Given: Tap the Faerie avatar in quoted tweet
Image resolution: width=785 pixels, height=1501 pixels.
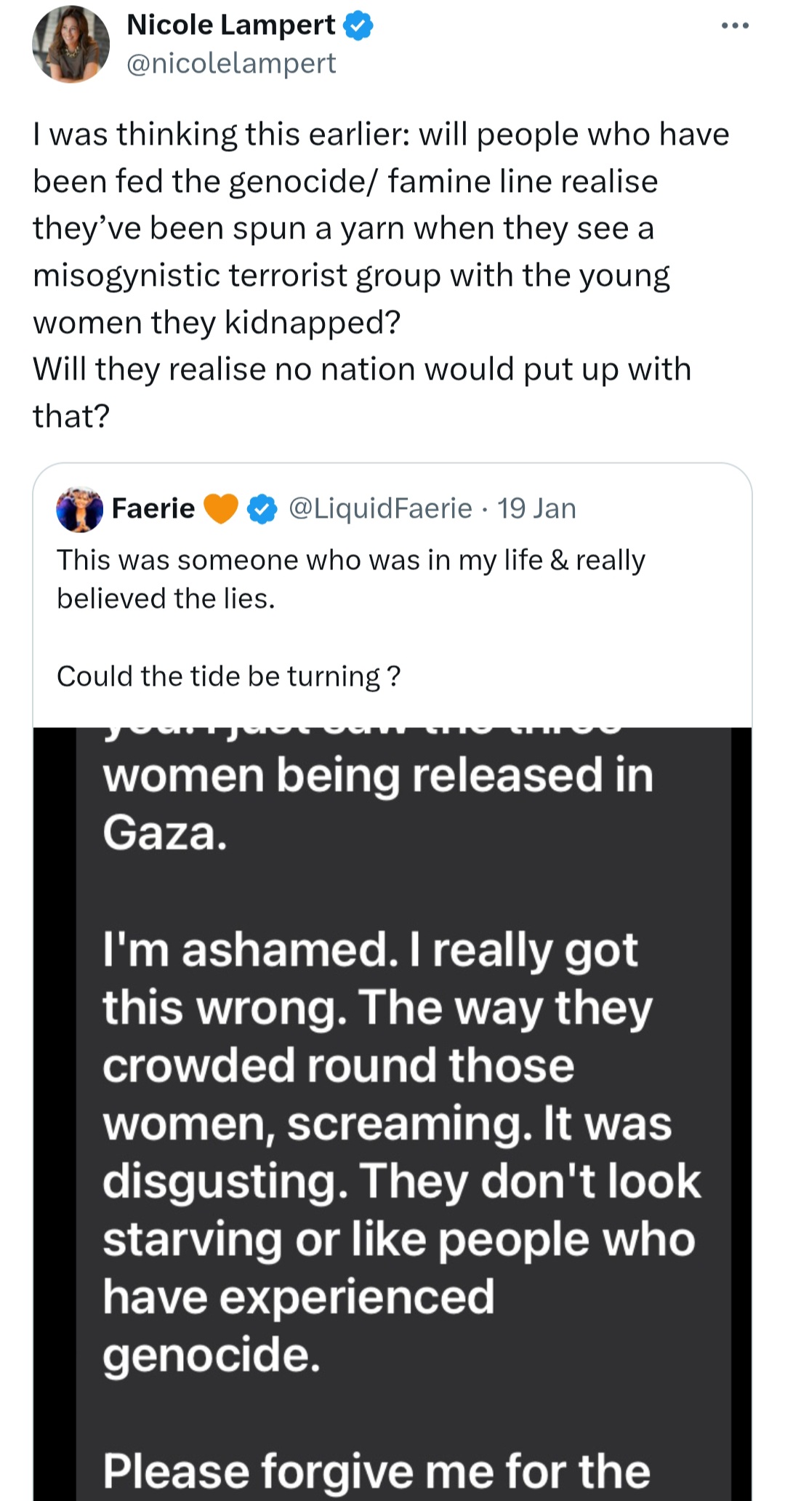Looking at the screenshot, I should tap(80, 508).
